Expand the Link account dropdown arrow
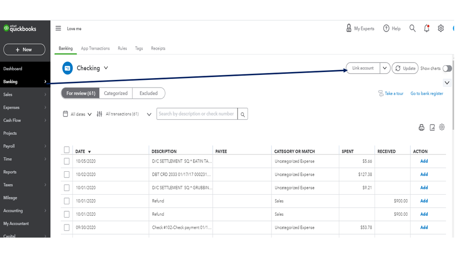 [x=385, y=68]
